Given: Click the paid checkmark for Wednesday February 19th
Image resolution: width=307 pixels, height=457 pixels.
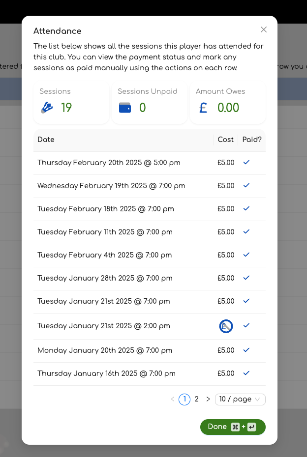Looking at the screenshot, I should 246,185.
